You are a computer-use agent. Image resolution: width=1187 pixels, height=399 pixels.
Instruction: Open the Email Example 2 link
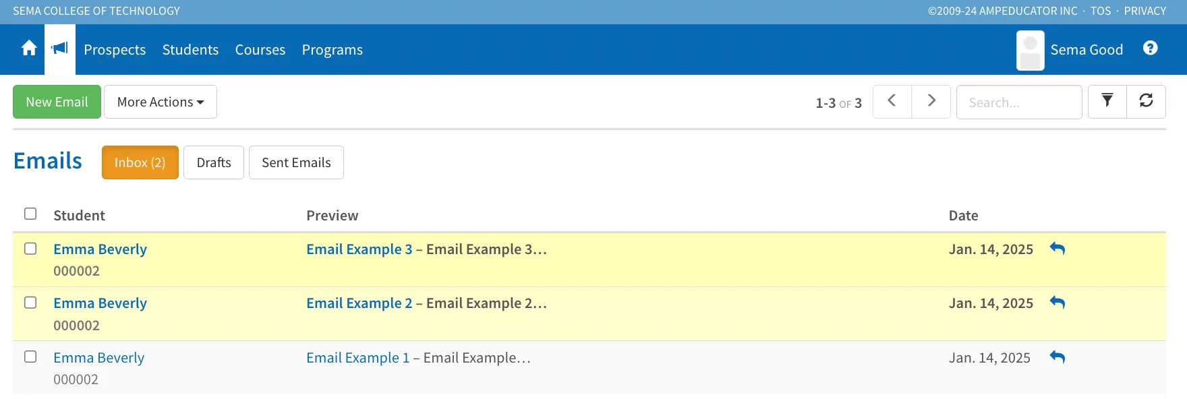point(359,303)
